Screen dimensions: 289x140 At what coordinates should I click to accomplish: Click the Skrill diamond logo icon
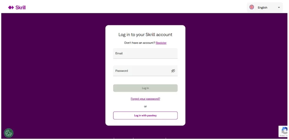click(x=11, y=8)
